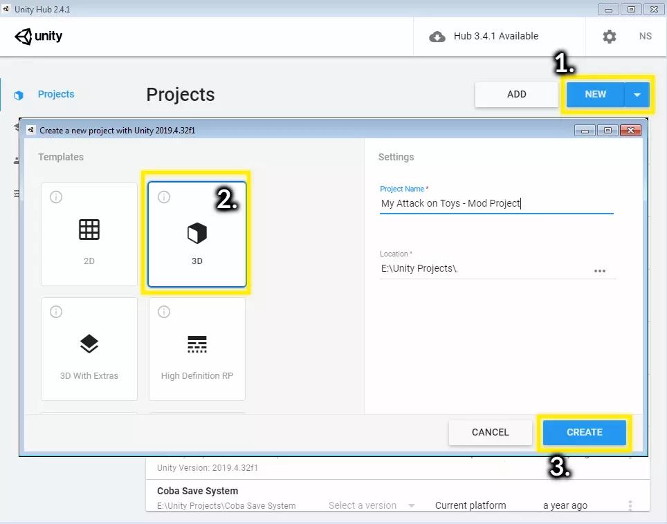Show info for the 3D template

point(164,197)
